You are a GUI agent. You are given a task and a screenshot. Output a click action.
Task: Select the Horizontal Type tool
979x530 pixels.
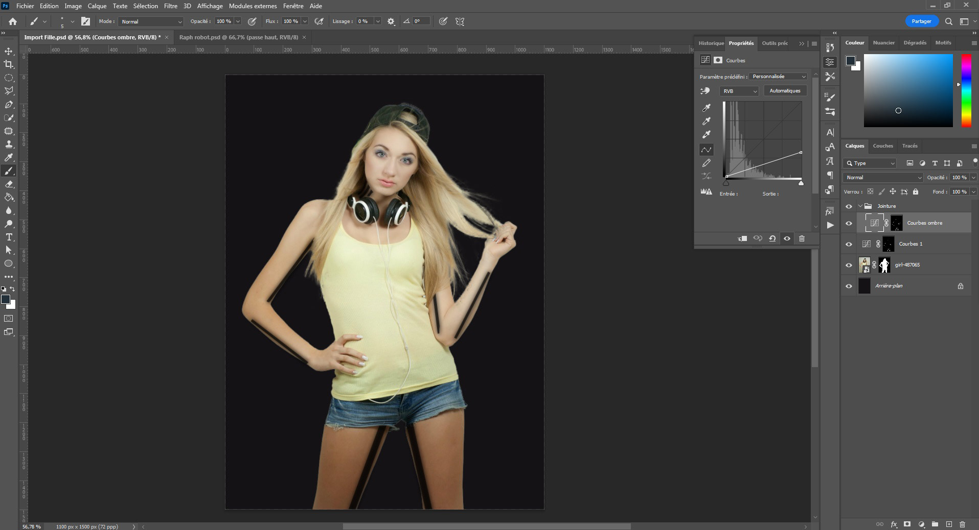[x=9, y=237]
